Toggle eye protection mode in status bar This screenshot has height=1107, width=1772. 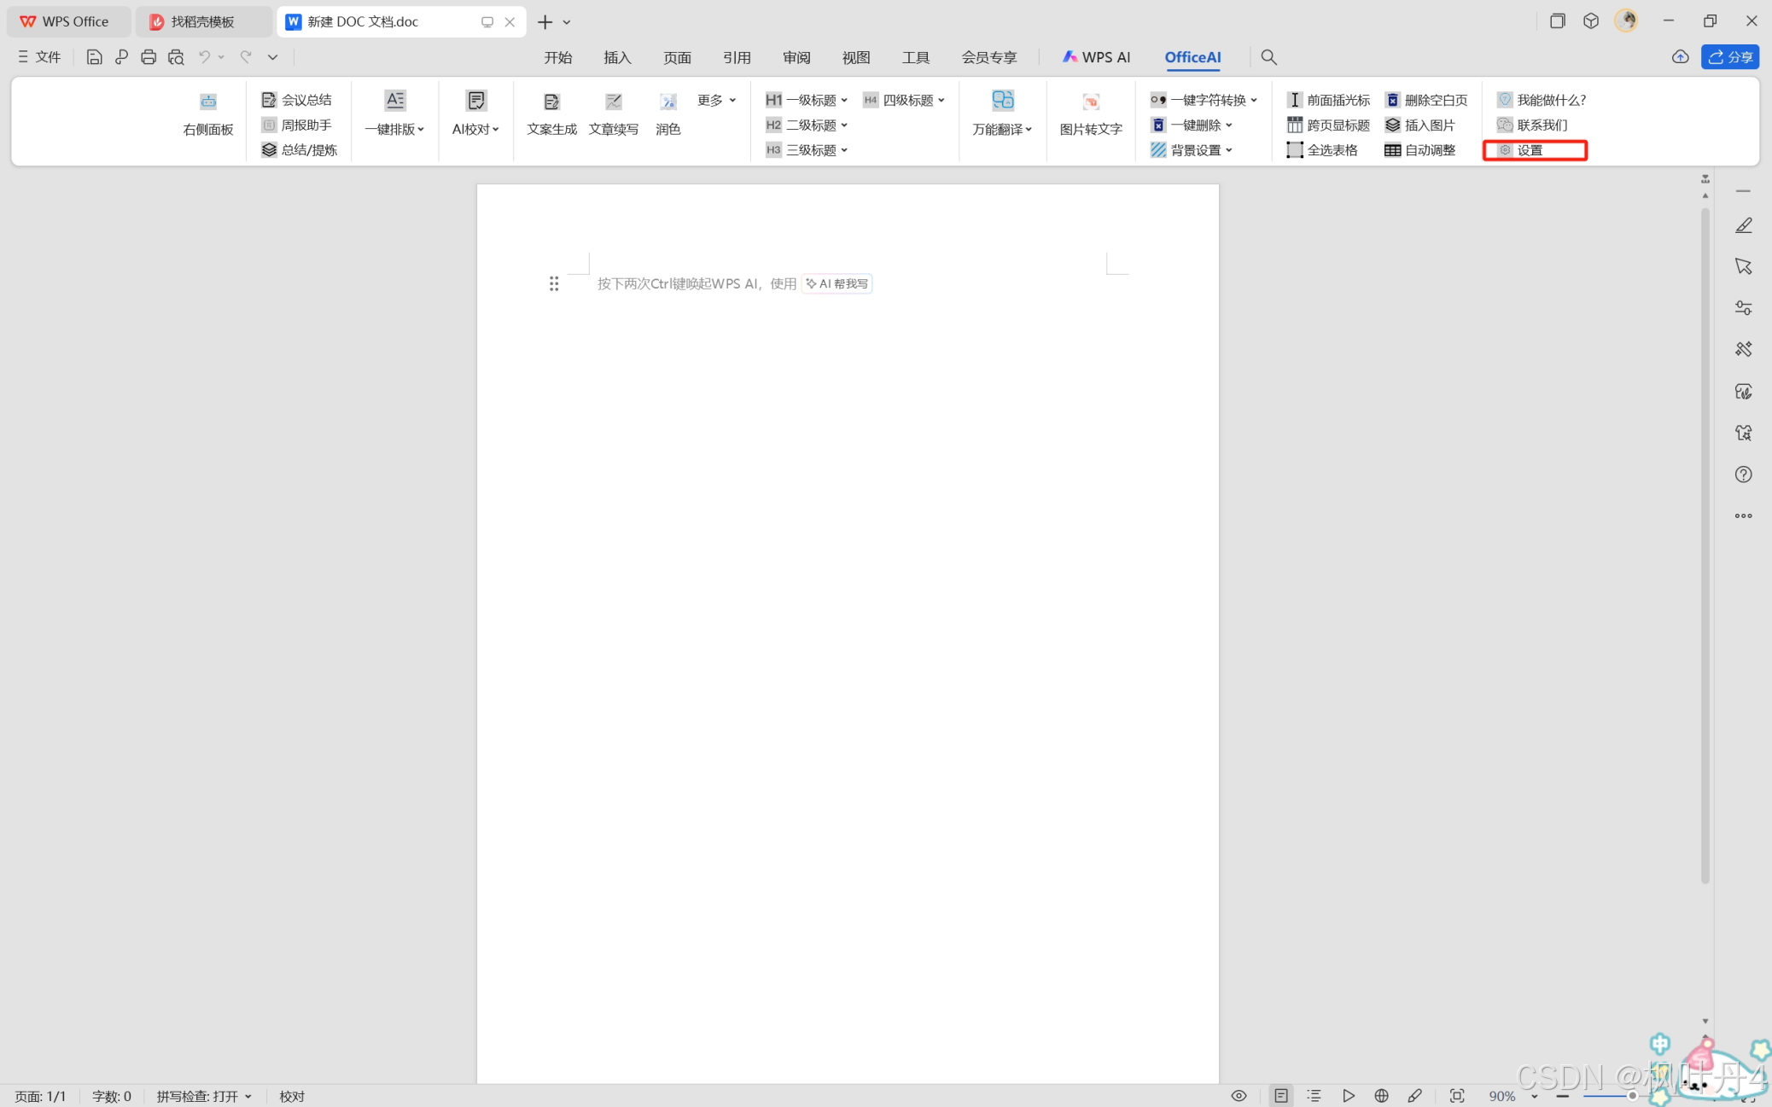[x=1239, y=1096]
